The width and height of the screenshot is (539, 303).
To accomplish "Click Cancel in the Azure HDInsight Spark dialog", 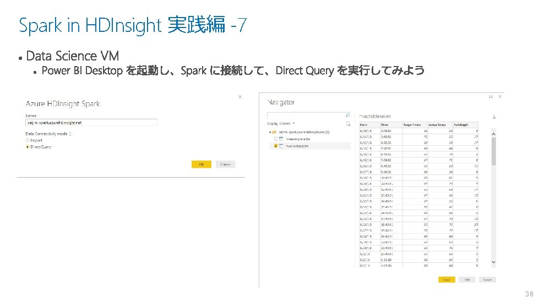I will coord(226,164).
